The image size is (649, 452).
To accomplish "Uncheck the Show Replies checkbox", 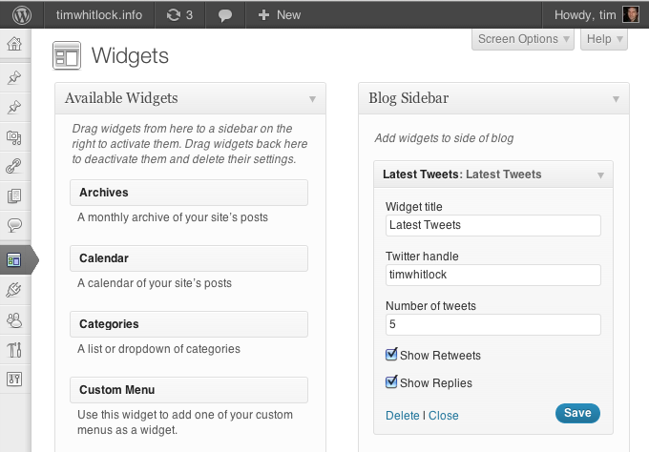I will tap(391, 382).
